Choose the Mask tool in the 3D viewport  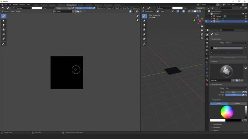[144, 39]
